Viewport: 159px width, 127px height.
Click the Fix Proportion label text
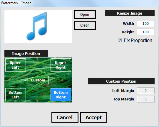coord(138,41)
